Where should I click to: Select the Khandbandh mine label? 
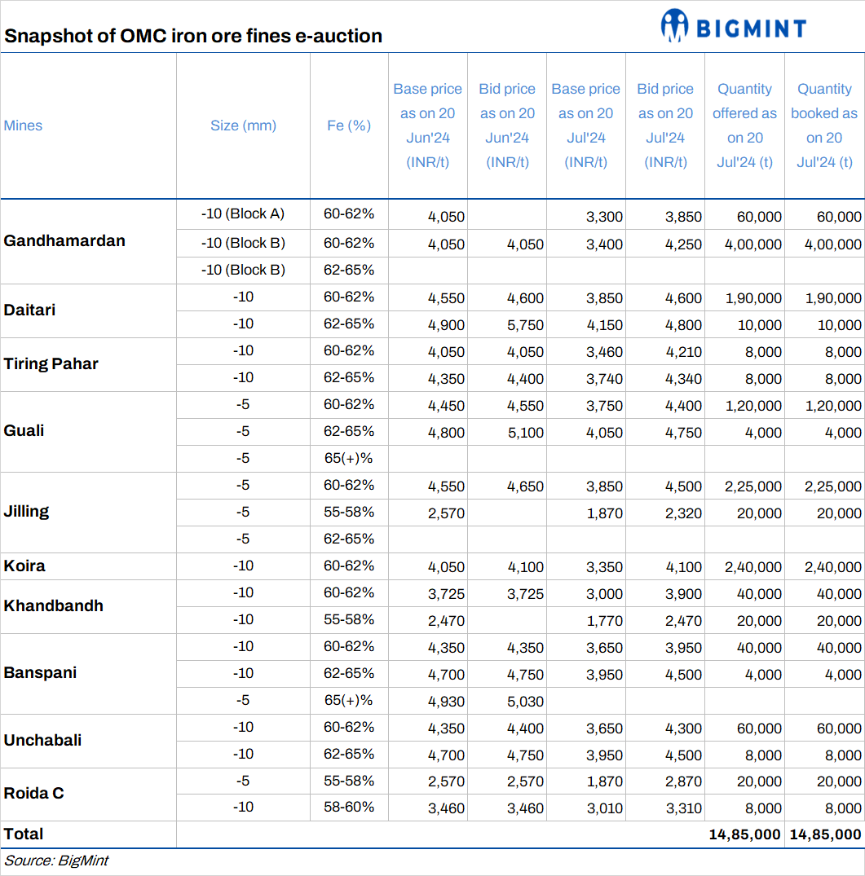tap(54, 605)
